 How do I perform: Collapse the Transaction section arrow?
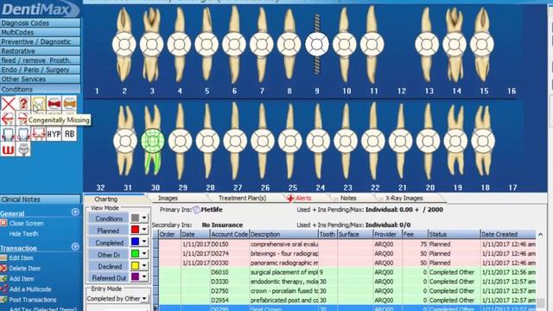pyautogui.click(x=75, y=246)
